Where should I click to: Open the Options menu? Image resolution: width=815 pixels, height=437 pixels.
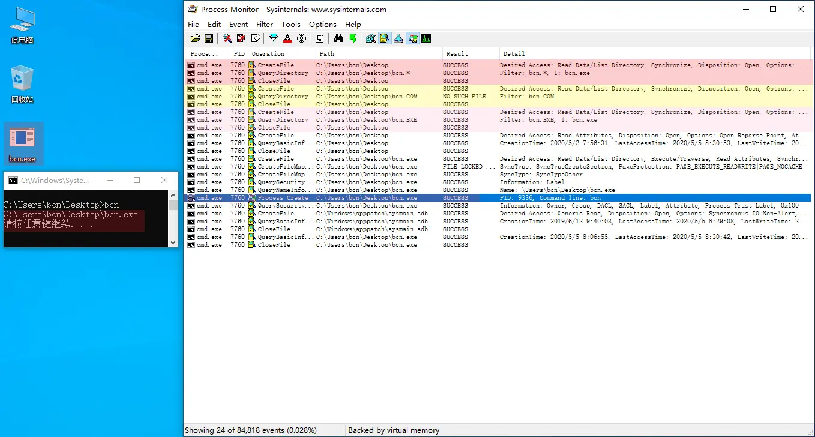pyautogui.click(x=322, y=25)
